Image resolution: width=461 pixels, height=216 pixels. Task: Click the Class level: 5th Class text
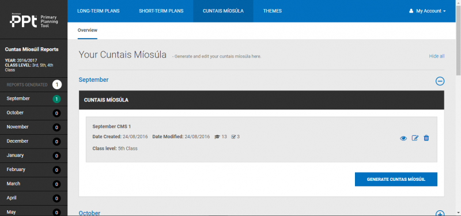tap(115, 149)
